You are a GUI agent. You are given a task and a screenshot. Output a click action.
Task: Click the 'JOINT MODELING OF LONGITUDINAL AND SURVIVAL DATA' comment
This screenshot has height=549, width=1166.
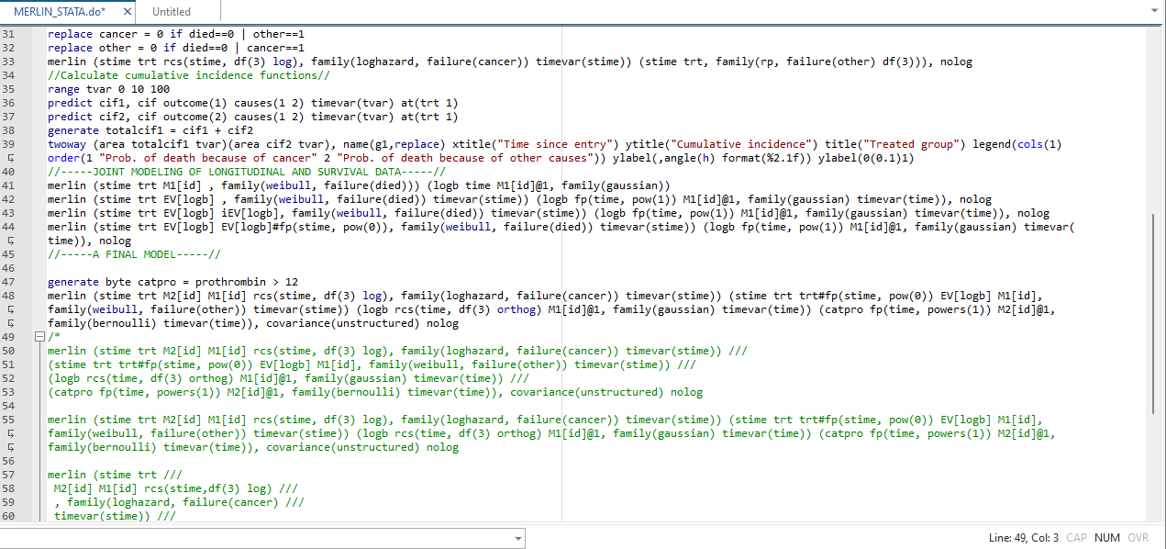247,172
